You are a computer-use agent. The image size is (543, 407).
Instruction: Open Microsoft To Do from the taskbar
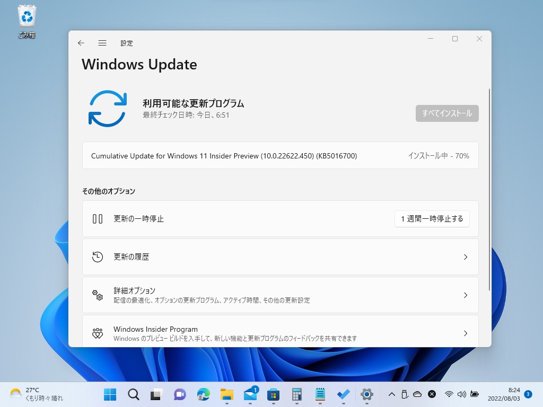pos(343,394)
